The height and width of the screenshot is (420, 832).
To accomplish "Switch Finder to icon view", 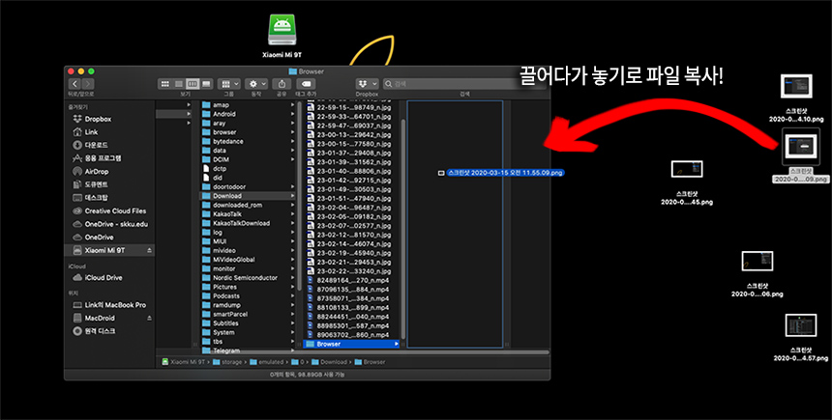I will tap(165, 84).
